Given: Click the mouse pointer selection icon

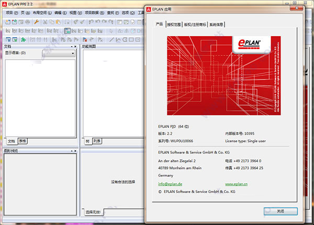Looking at the screenshot, I should (x=111, y=31).
